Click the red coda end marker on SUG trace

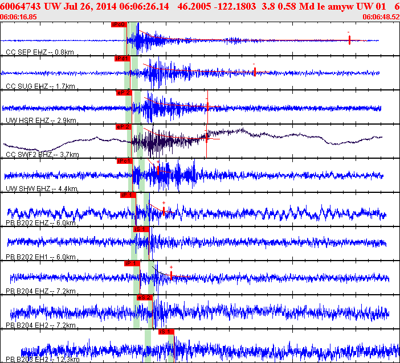point(255,72)
